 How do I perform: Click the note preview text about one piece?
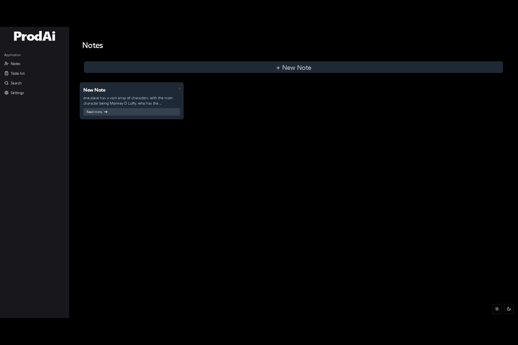tap(128, 101)
